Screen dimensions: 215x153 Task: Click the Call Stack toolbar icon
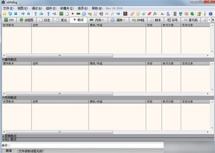84,14
